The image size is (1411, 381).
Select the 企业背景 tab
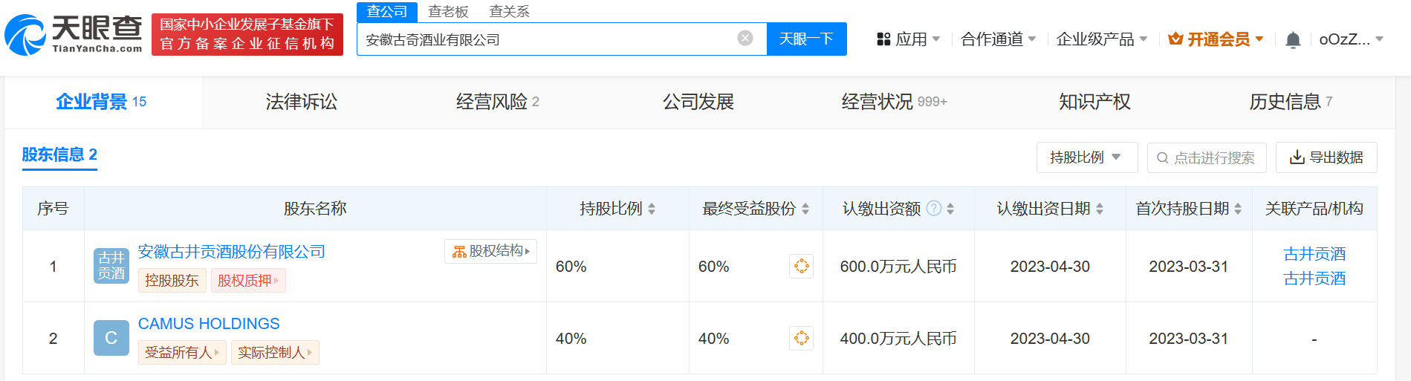[x=102, y=102]
